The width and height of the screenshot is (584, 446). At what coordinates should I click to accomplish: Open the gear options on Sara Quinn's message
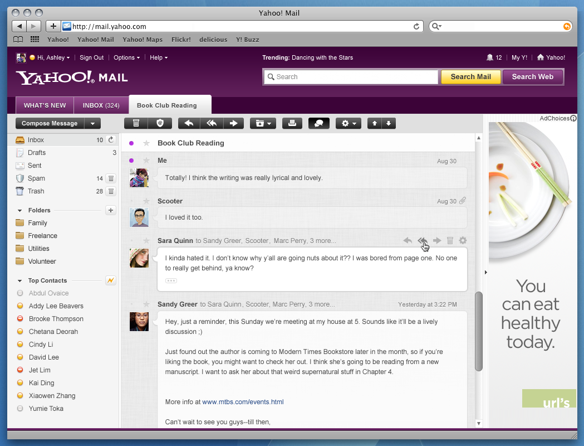pyautogui.click(x=463, y=240)
